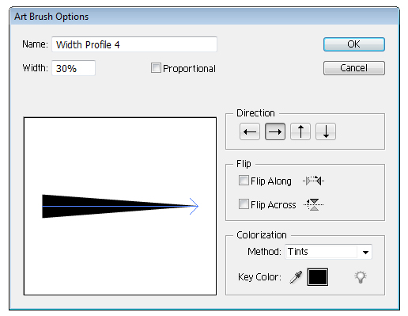Confirm settings with the OK button

click(354, 44)
